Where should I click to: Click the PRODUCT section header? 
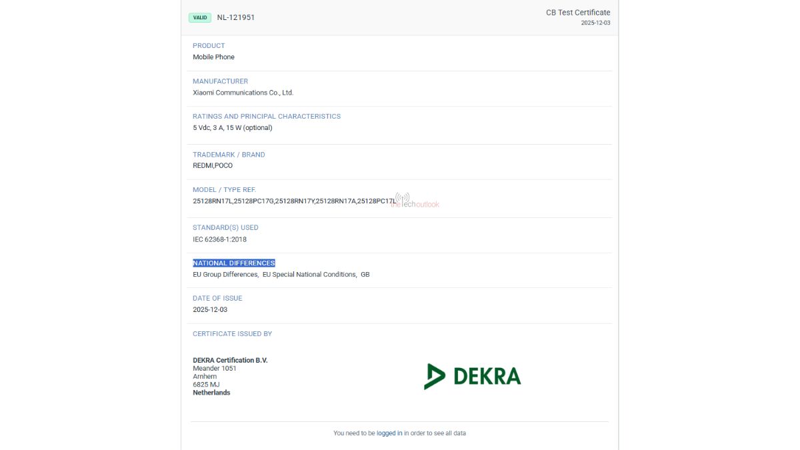pyautogui.click(x=209, y=45)
